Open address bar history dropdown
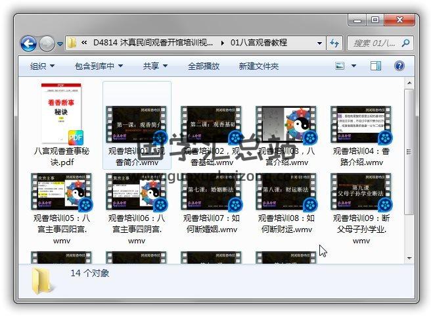Viewport: 433px width, 317px height. tap(319, 43)
